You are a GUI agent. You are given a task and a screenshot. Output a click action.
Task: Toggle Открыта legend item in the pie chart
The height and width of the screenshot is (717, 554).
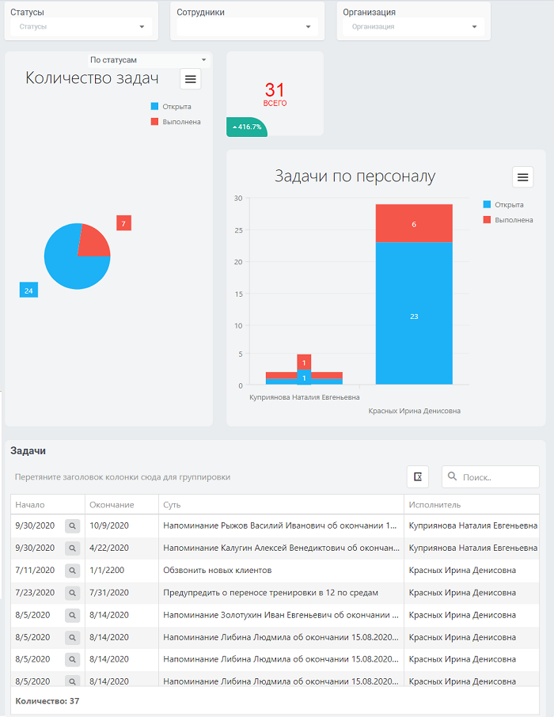(x=171, y=107)
